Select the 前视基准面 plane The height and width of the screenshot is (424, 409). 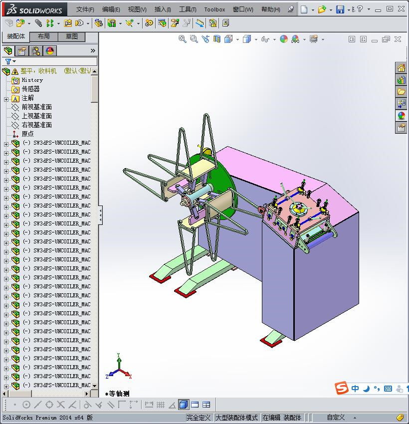[x=36, y=107]
